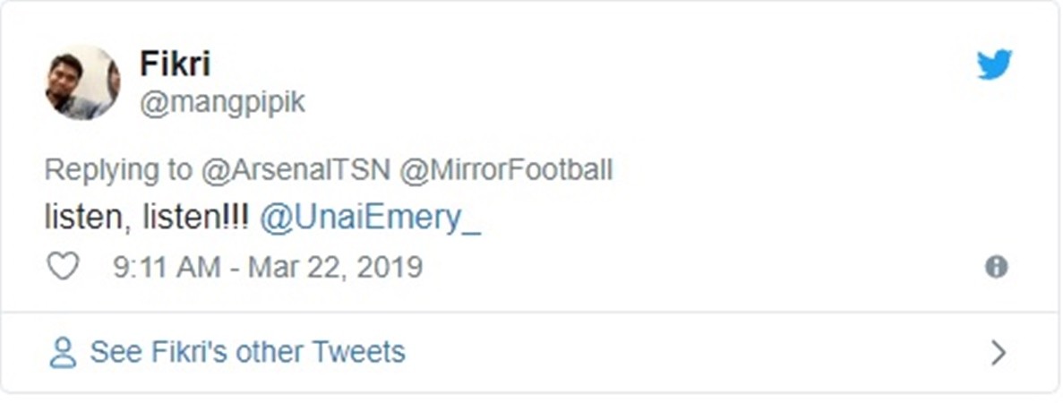Click the display name Fikri
Image resolution: width=1063 pixels, height=403 pixels.
pyautogui.click(x=175, y=64)
